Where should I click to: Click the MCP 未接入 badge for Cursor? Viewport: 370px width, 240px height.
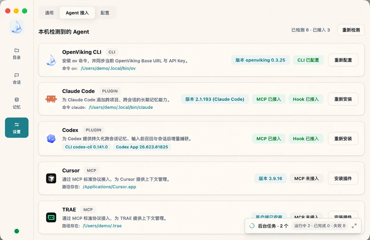pos(307,179)
